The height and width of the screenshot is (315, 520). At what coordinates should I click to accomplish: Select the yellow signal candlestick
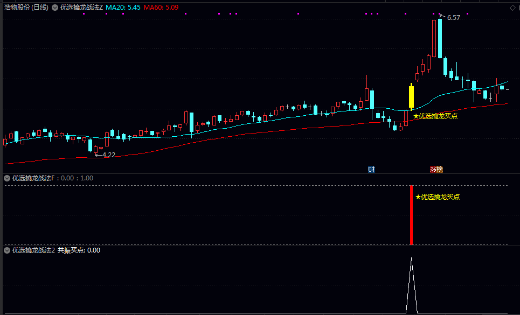pos(412,96)
